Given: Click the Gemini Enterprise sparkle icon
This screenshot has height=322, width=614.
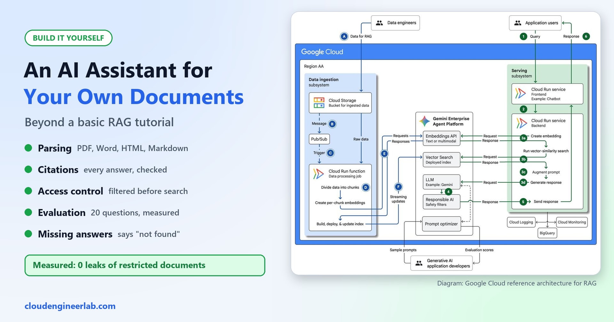Looking at the screenshot, I should tap(424, 121).
